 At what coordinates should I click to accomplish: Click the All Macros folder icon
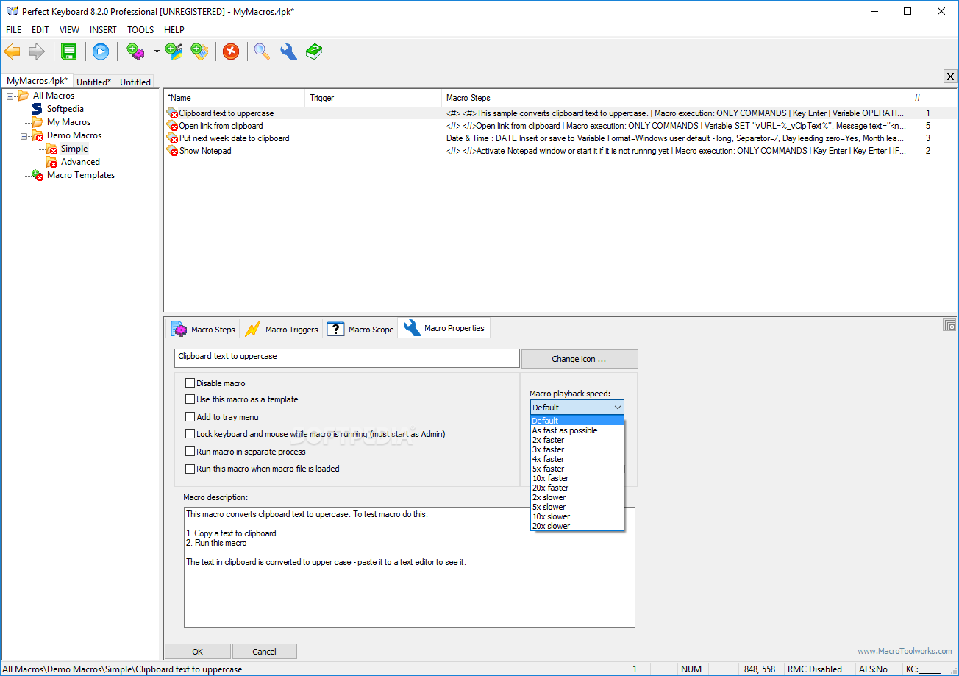[23, 96]
